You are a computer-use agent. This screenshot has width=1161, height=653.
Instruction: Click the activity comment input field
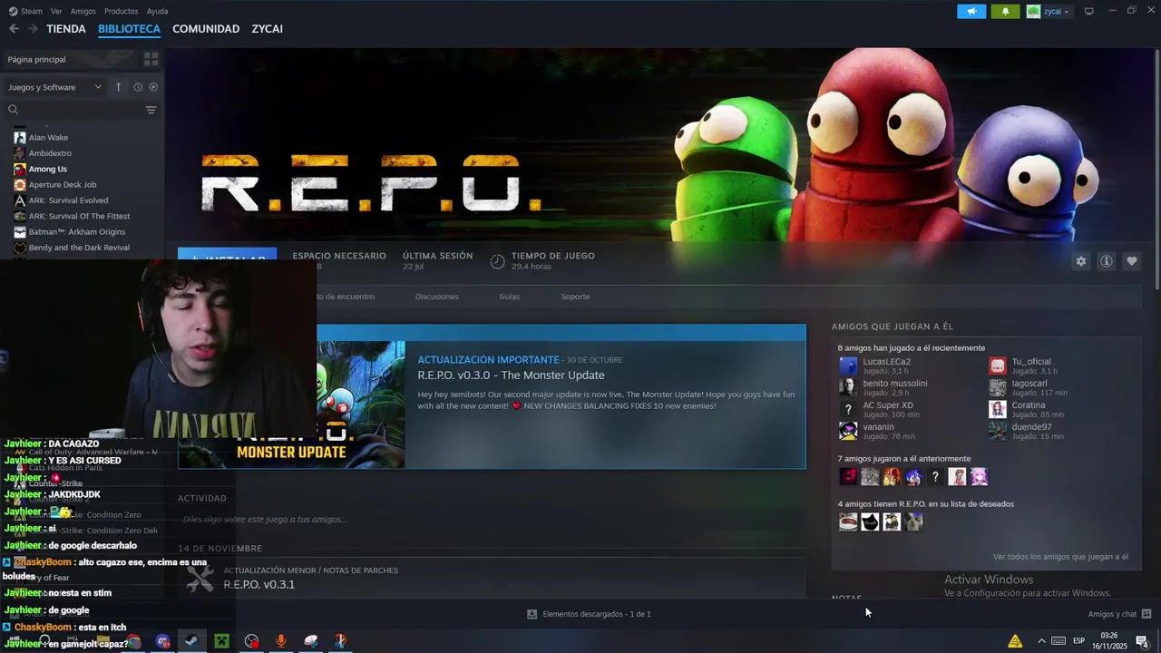(490, 520)
